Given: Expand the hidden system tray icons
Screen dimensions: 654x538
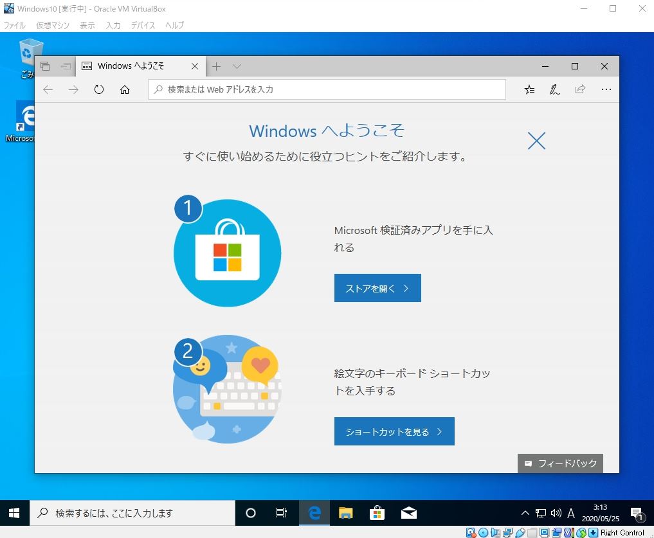Looking at the screenshot, I should tap(525, 513).
